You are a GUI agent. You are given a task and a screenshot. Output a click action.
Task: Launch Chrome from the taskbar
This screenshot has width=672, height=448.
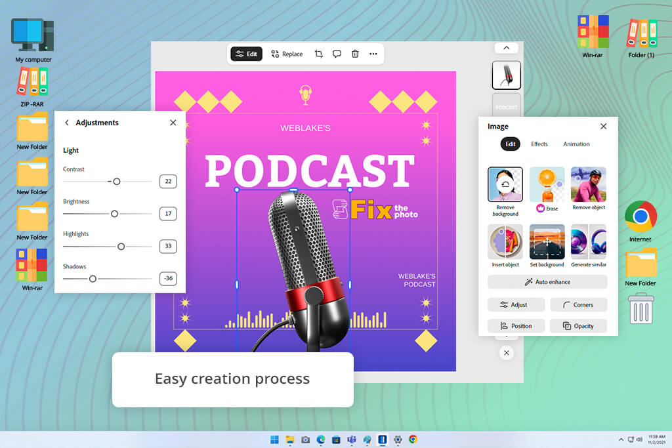click(x=413, y=439)
